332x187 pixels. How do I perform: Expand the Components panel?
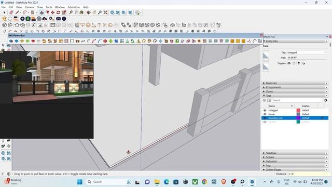295,87
